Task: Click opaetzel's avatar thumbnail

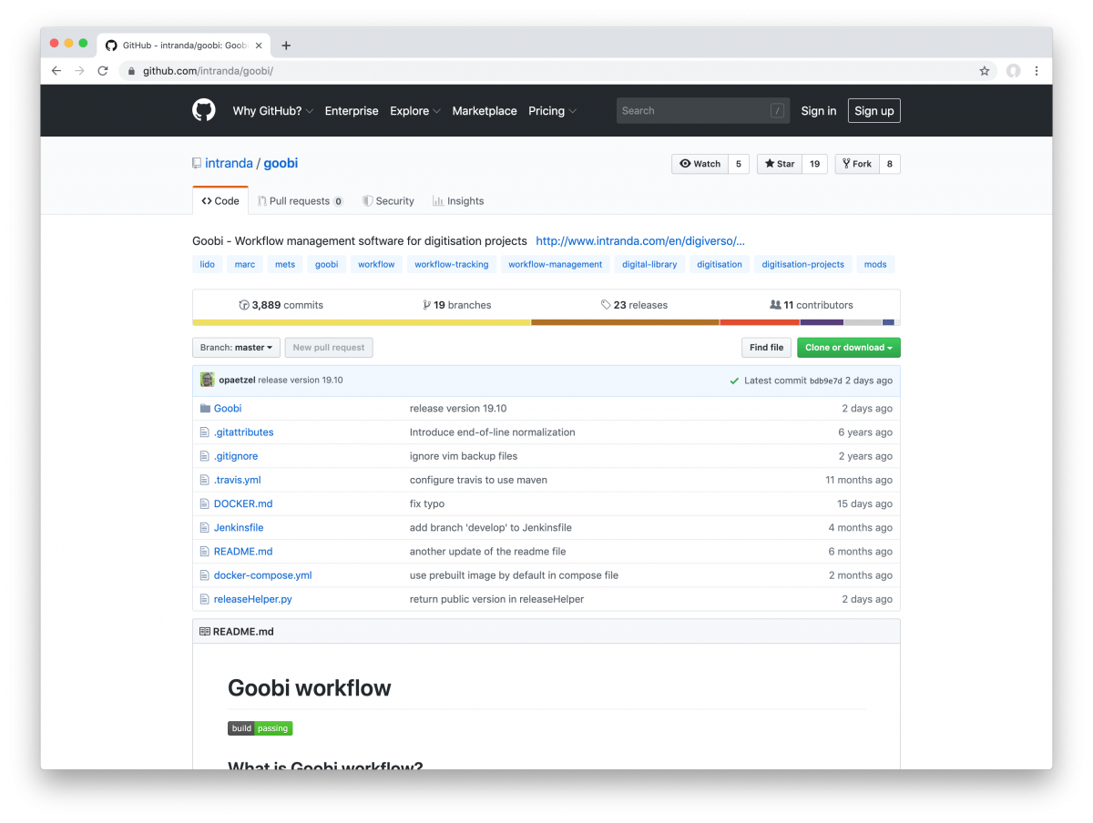Action: (x=207, y=379)
